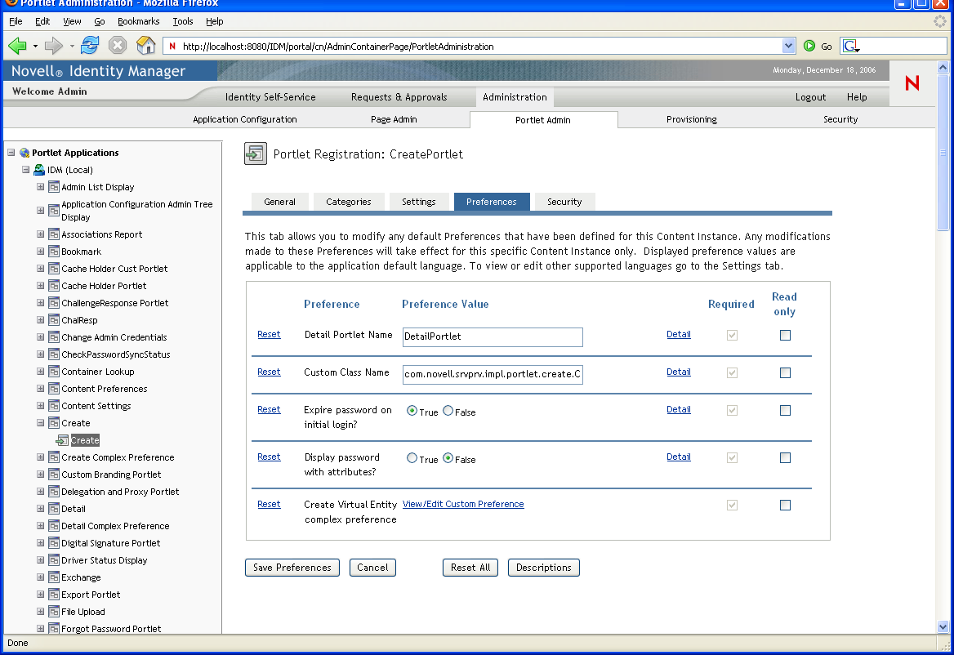This screenshot has height=655, width=954.
Task: Open the portlet Security tab
Action: (564, 202)
